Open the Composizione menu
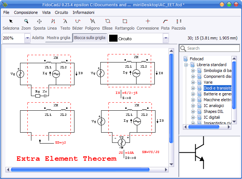This screenshot has width=242, height=179. 26,12
